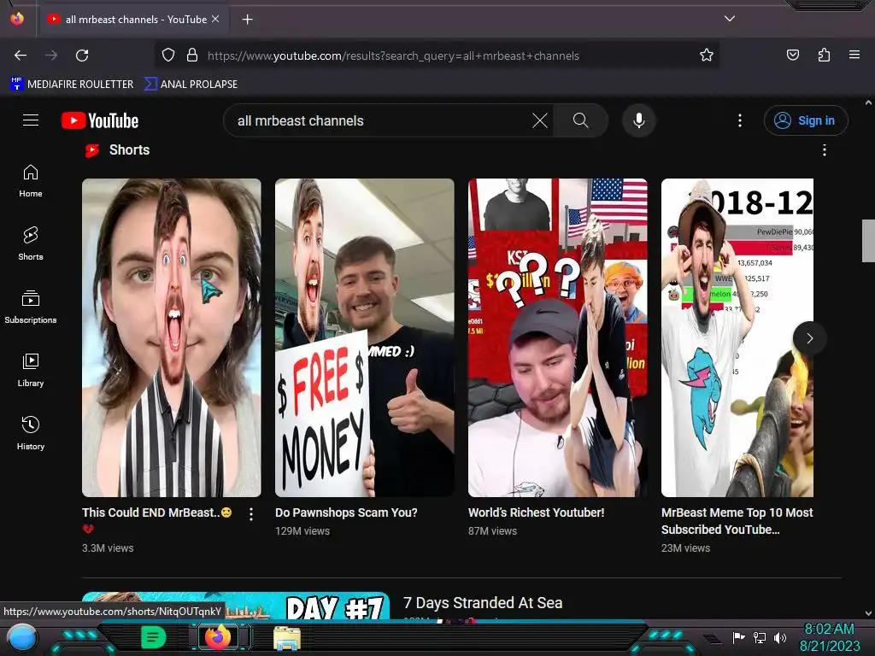Click the Firefox taskbar icon
The width and height of the screenshot is (875, 656).
[218, 636]
